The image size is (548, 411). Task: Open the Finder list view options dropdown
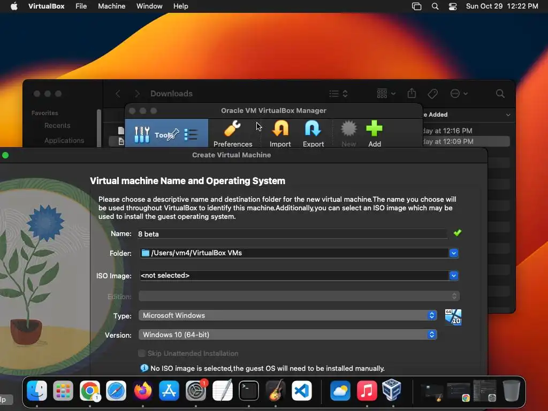(338, 94)
